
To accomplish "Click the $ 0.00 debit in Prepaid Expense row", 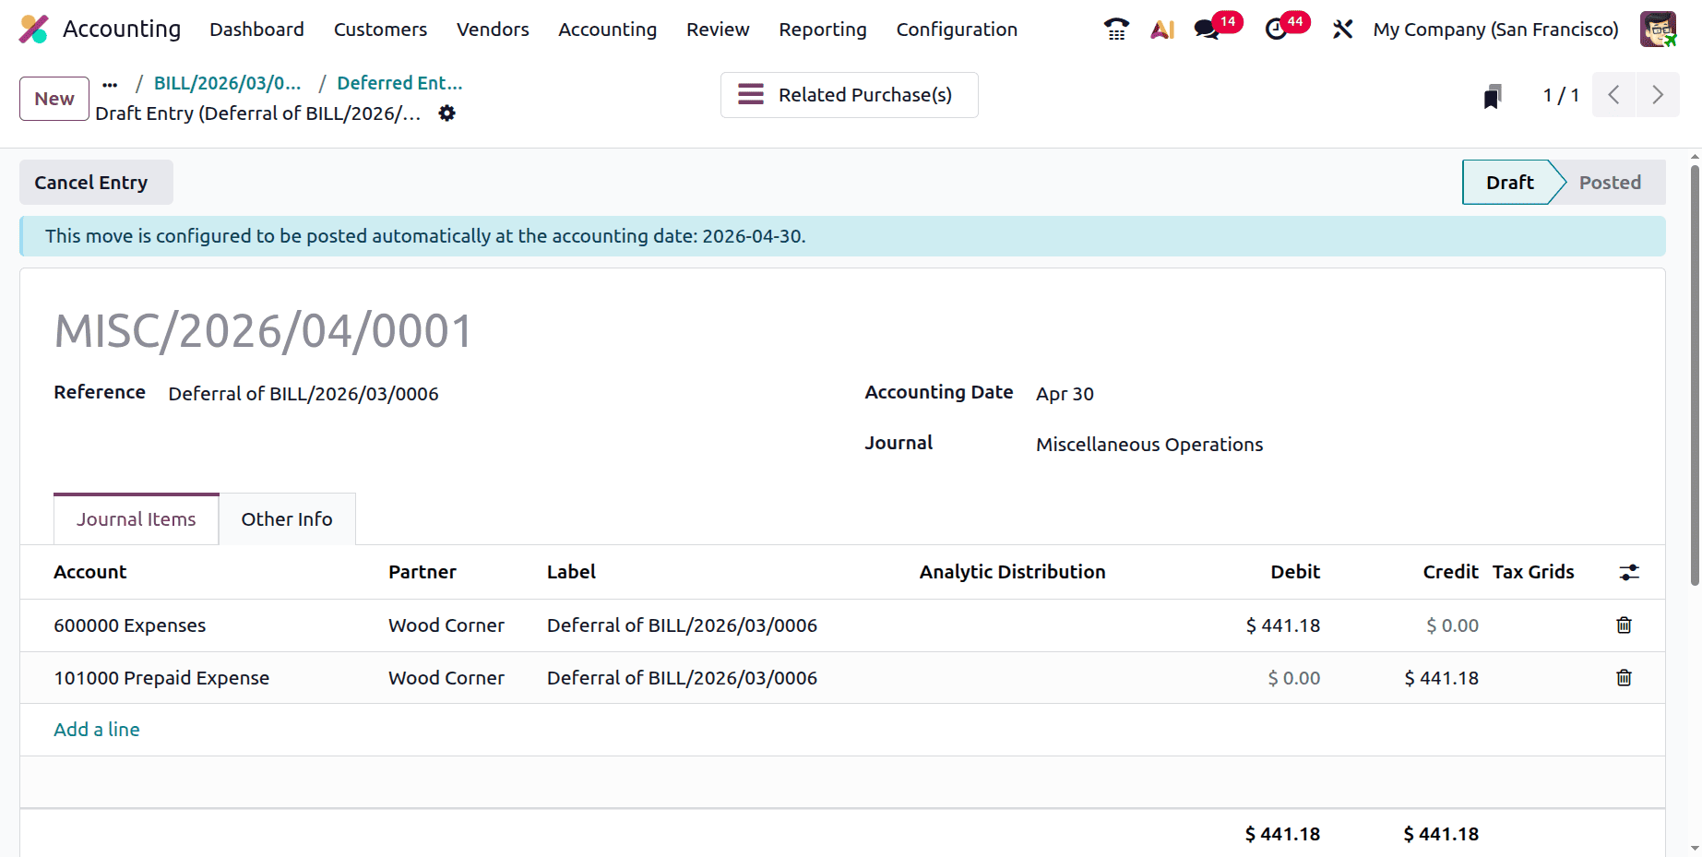I will [1294, 678].
